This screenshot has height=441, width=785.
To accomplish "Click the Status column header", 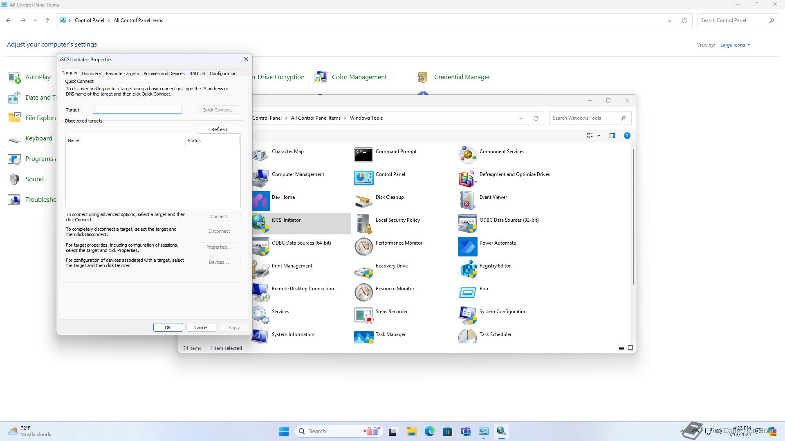I will point(212,140).
